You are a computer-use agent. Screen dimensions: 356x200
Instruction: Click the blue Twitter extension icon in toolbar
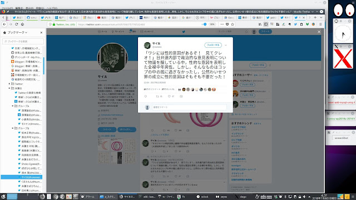(295, 24)
